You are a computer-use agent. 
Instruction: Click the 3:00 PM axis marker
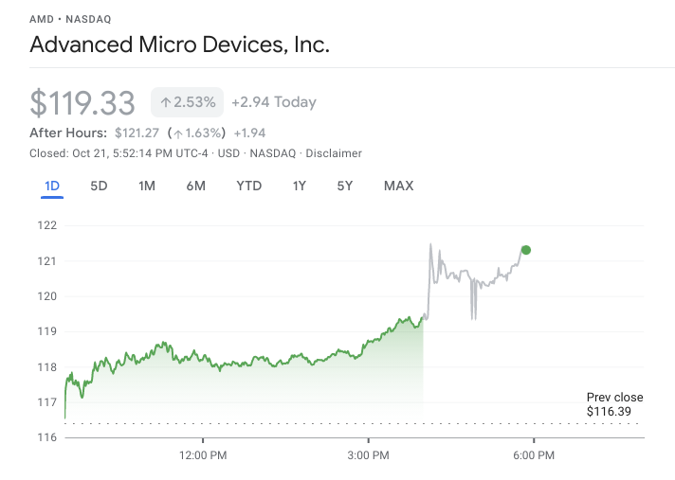pyautogui.click(x=368, y=455)
